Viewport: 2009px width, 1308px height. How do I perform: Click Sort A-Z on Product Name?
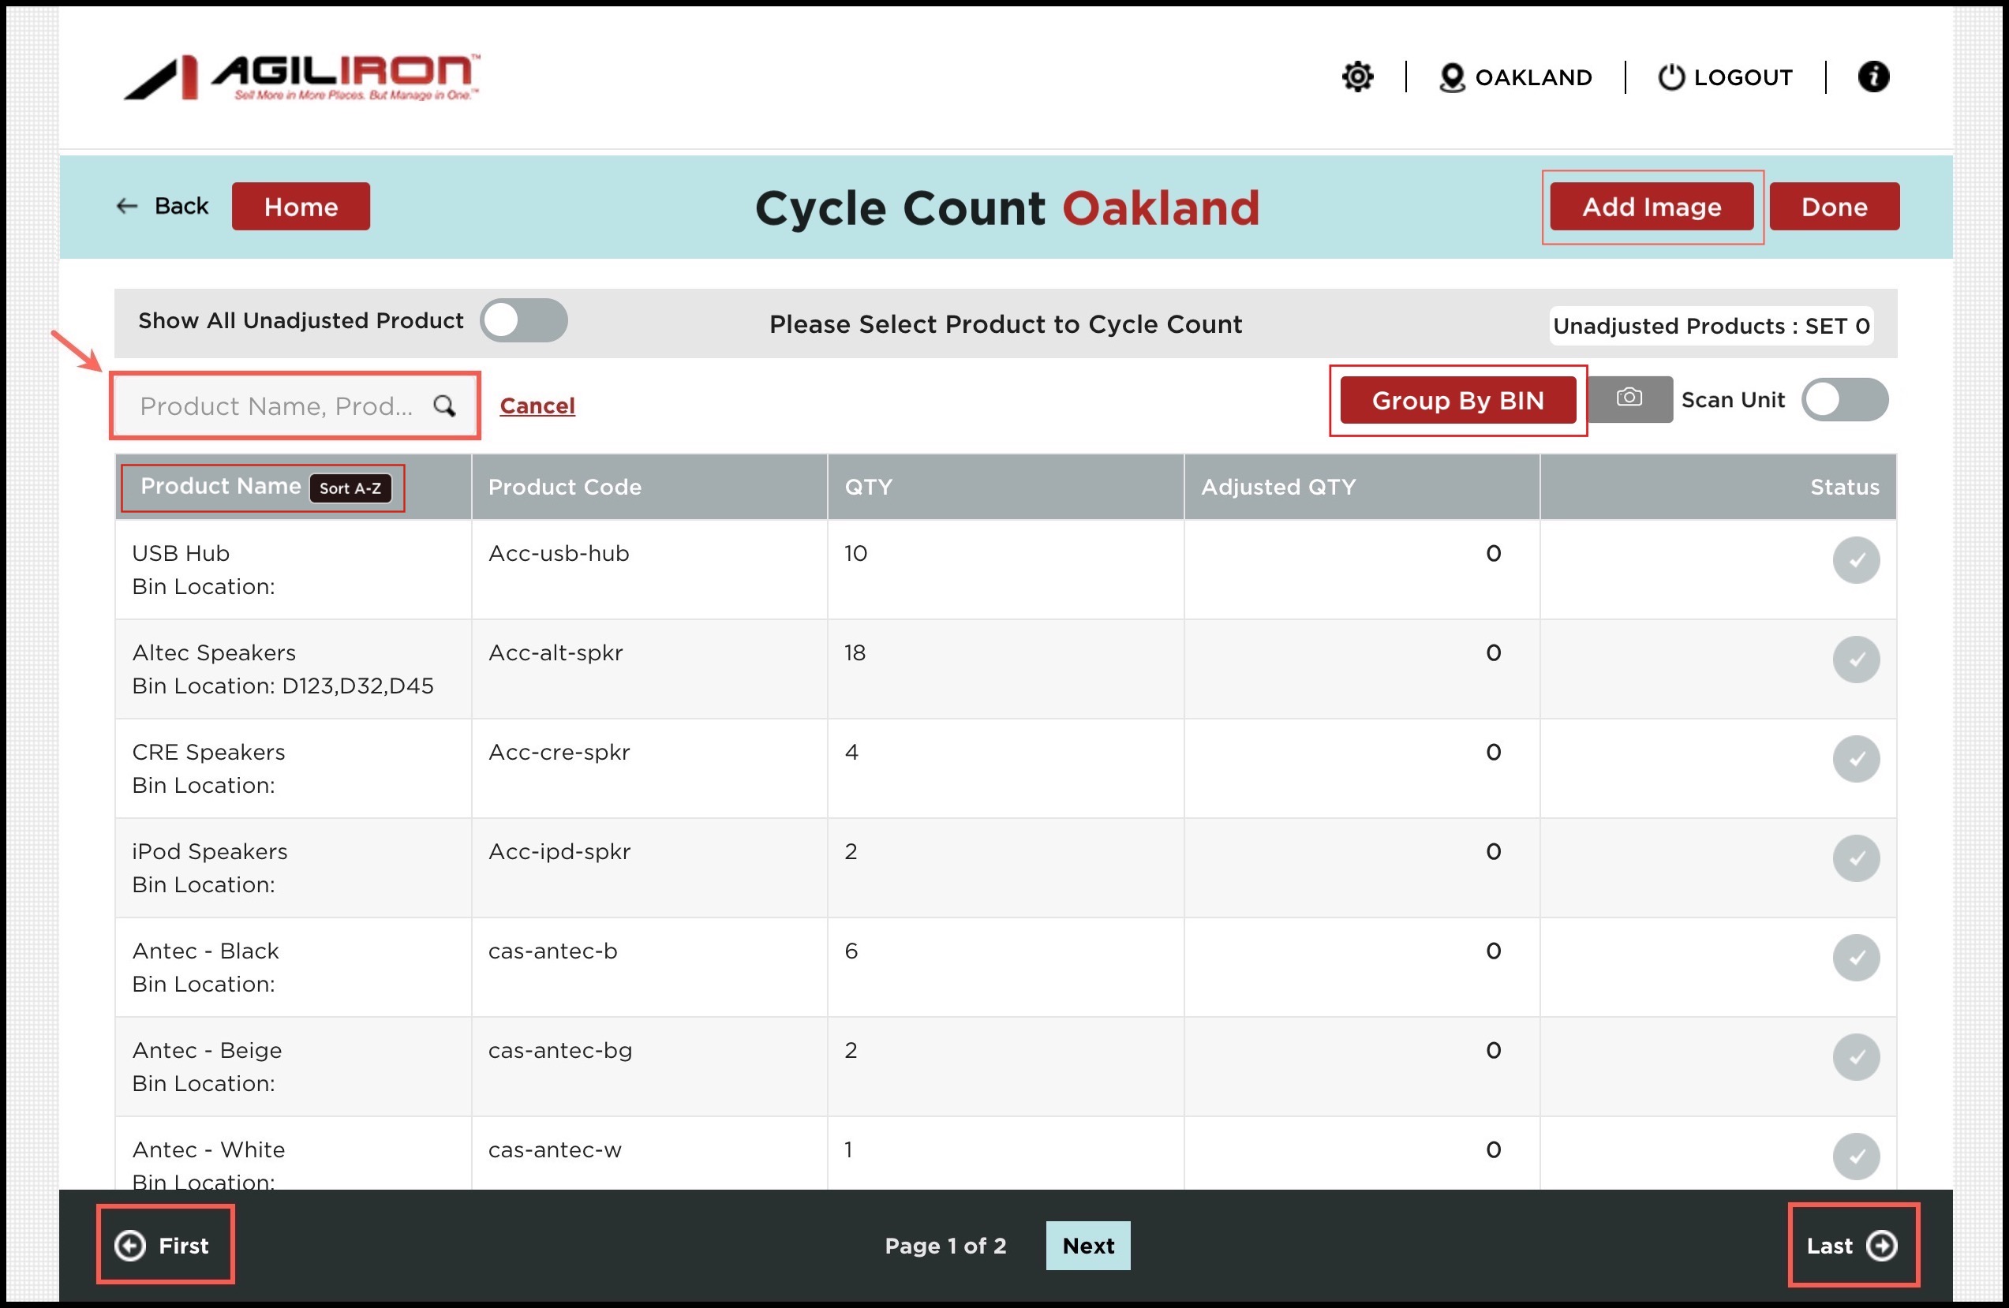pos(350,488)
